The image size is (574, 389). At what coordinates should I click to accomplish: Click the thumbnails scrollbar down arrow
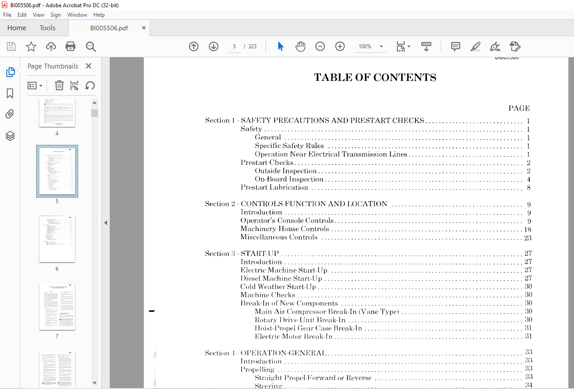94,382
